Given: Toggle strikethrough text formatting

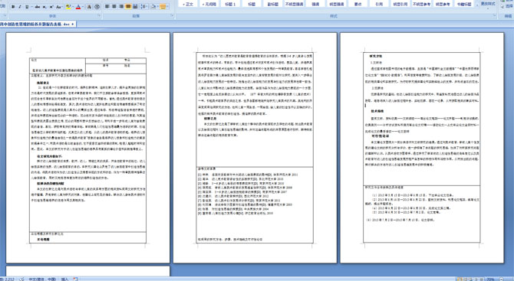Looking at the screenshot, I should coord(38,7).
